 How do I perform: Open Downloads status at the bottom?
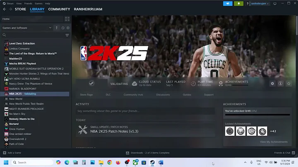147,153
